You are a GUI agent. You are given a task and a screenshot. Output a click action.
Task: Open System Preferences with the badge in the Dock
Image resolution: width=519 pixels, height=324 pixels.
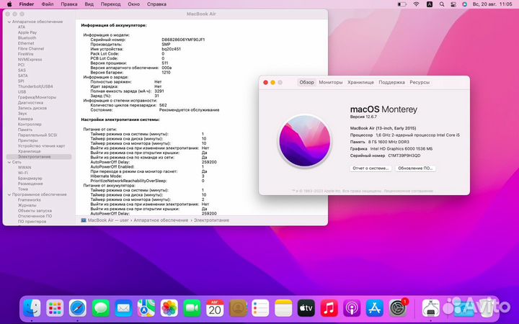click(x=398, y=308)
